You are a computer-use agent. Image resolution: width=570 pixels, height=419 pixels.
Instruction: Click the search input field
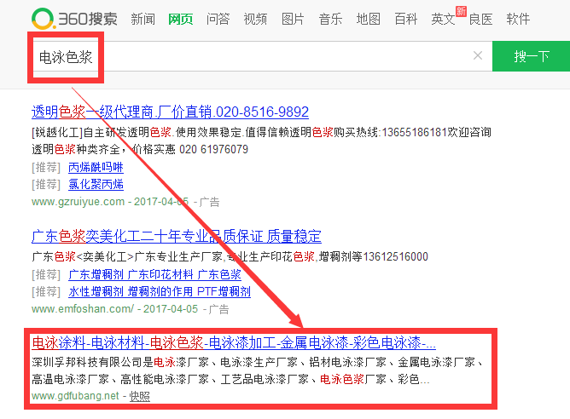click(x=256, y=57)
